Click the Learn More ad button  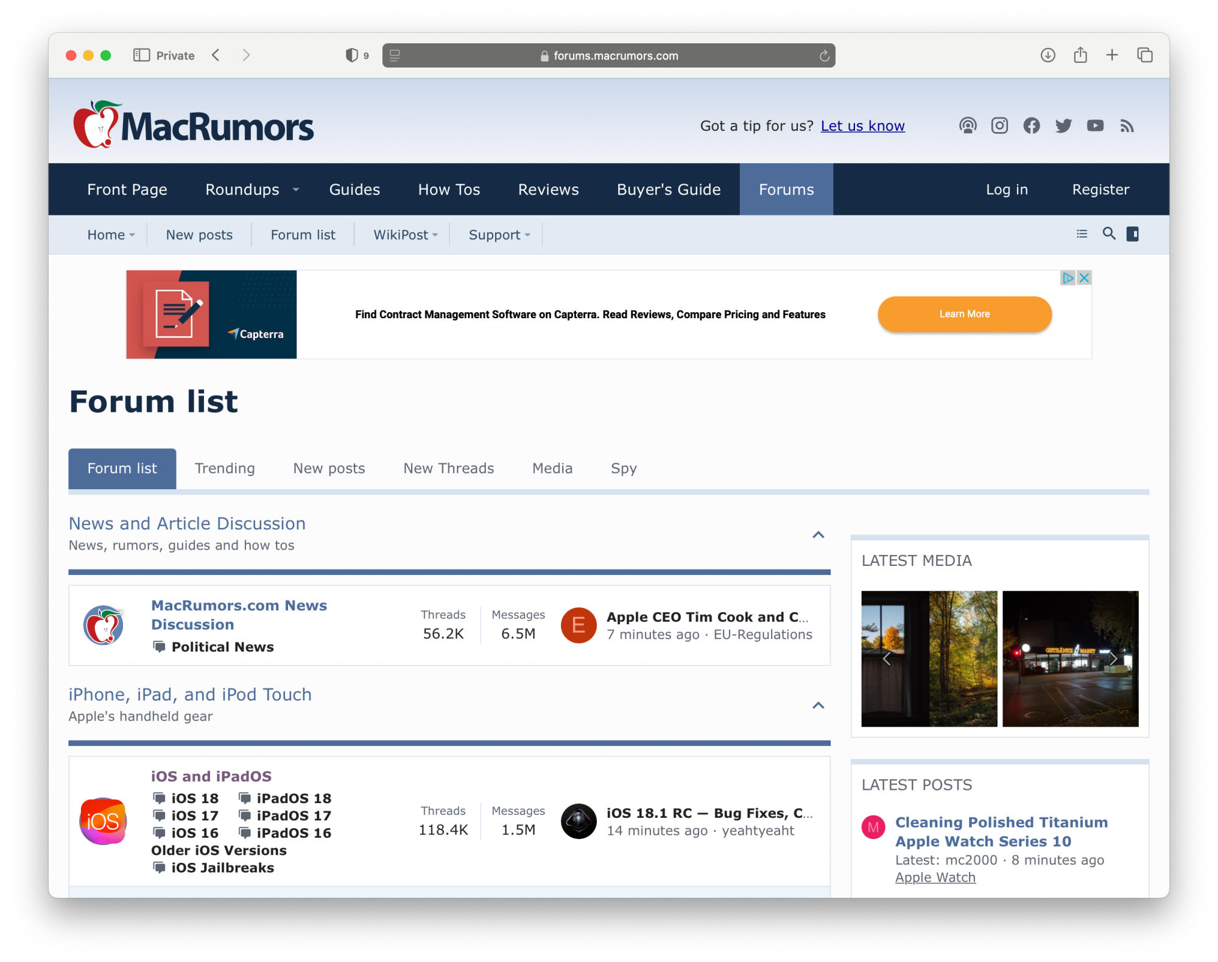[965, 314]
